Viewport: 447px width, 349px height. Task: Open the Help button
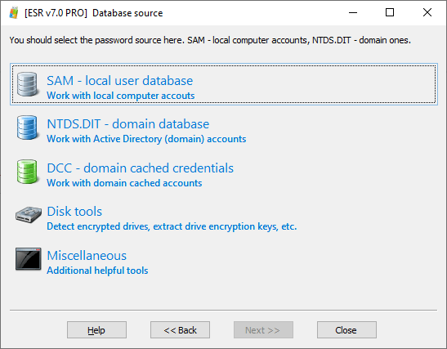click(96, 330)
